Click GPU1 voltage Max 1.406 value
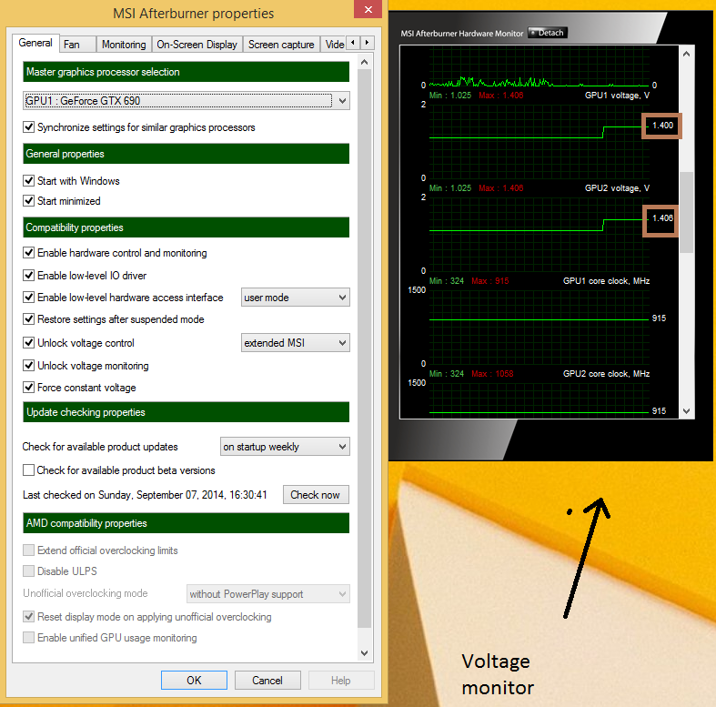The image size is (716, 707). [501, 96]
